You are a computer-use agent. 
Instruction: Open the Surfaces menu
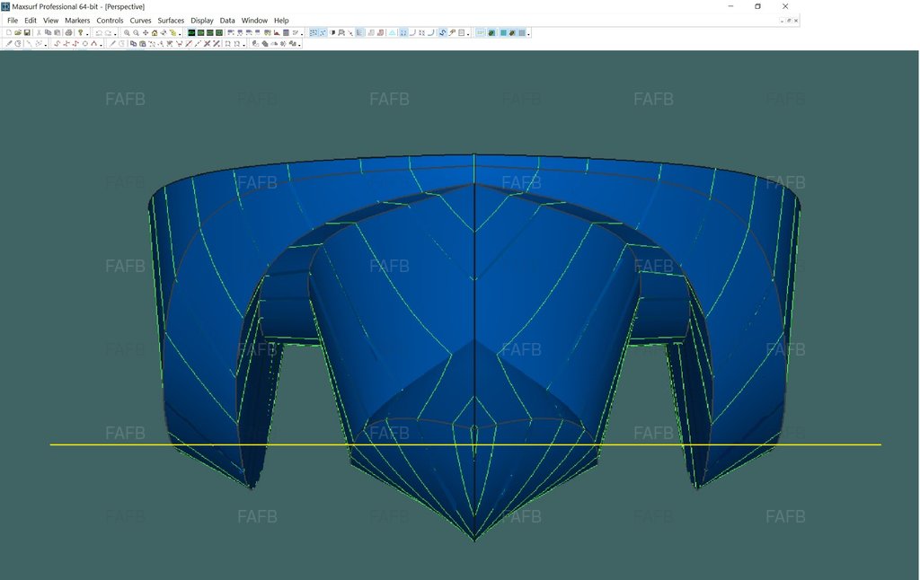click(x=171, y=20)
